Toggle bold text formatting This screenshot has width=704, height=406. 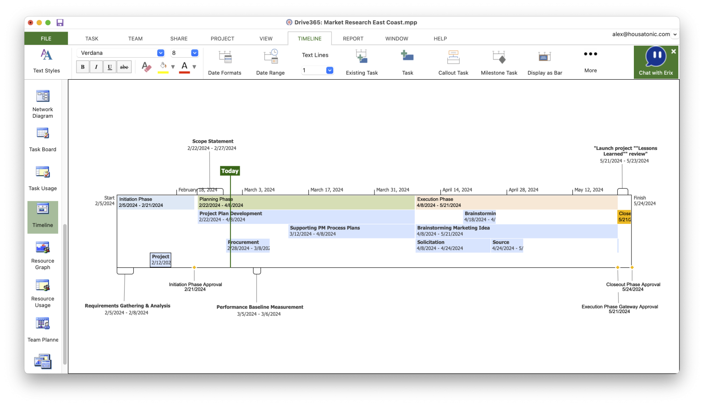82,67
